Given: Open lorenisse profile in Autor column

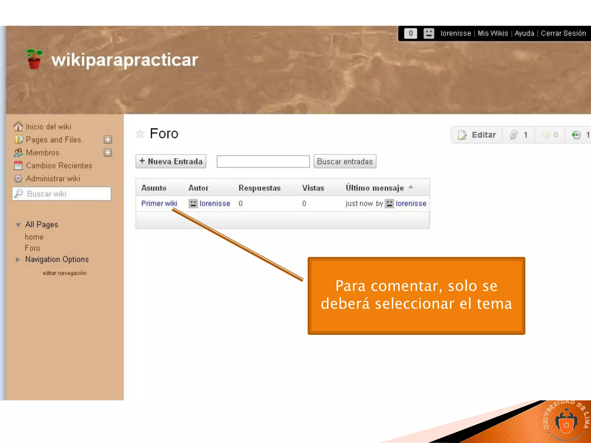Looking at the screenshot, I should [215, 204].
